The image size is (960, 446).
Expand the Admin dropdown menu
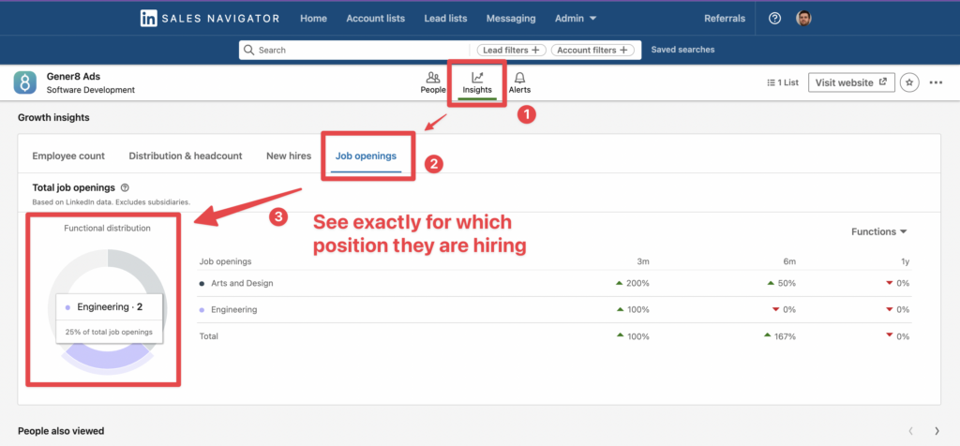tap(576, 19)
